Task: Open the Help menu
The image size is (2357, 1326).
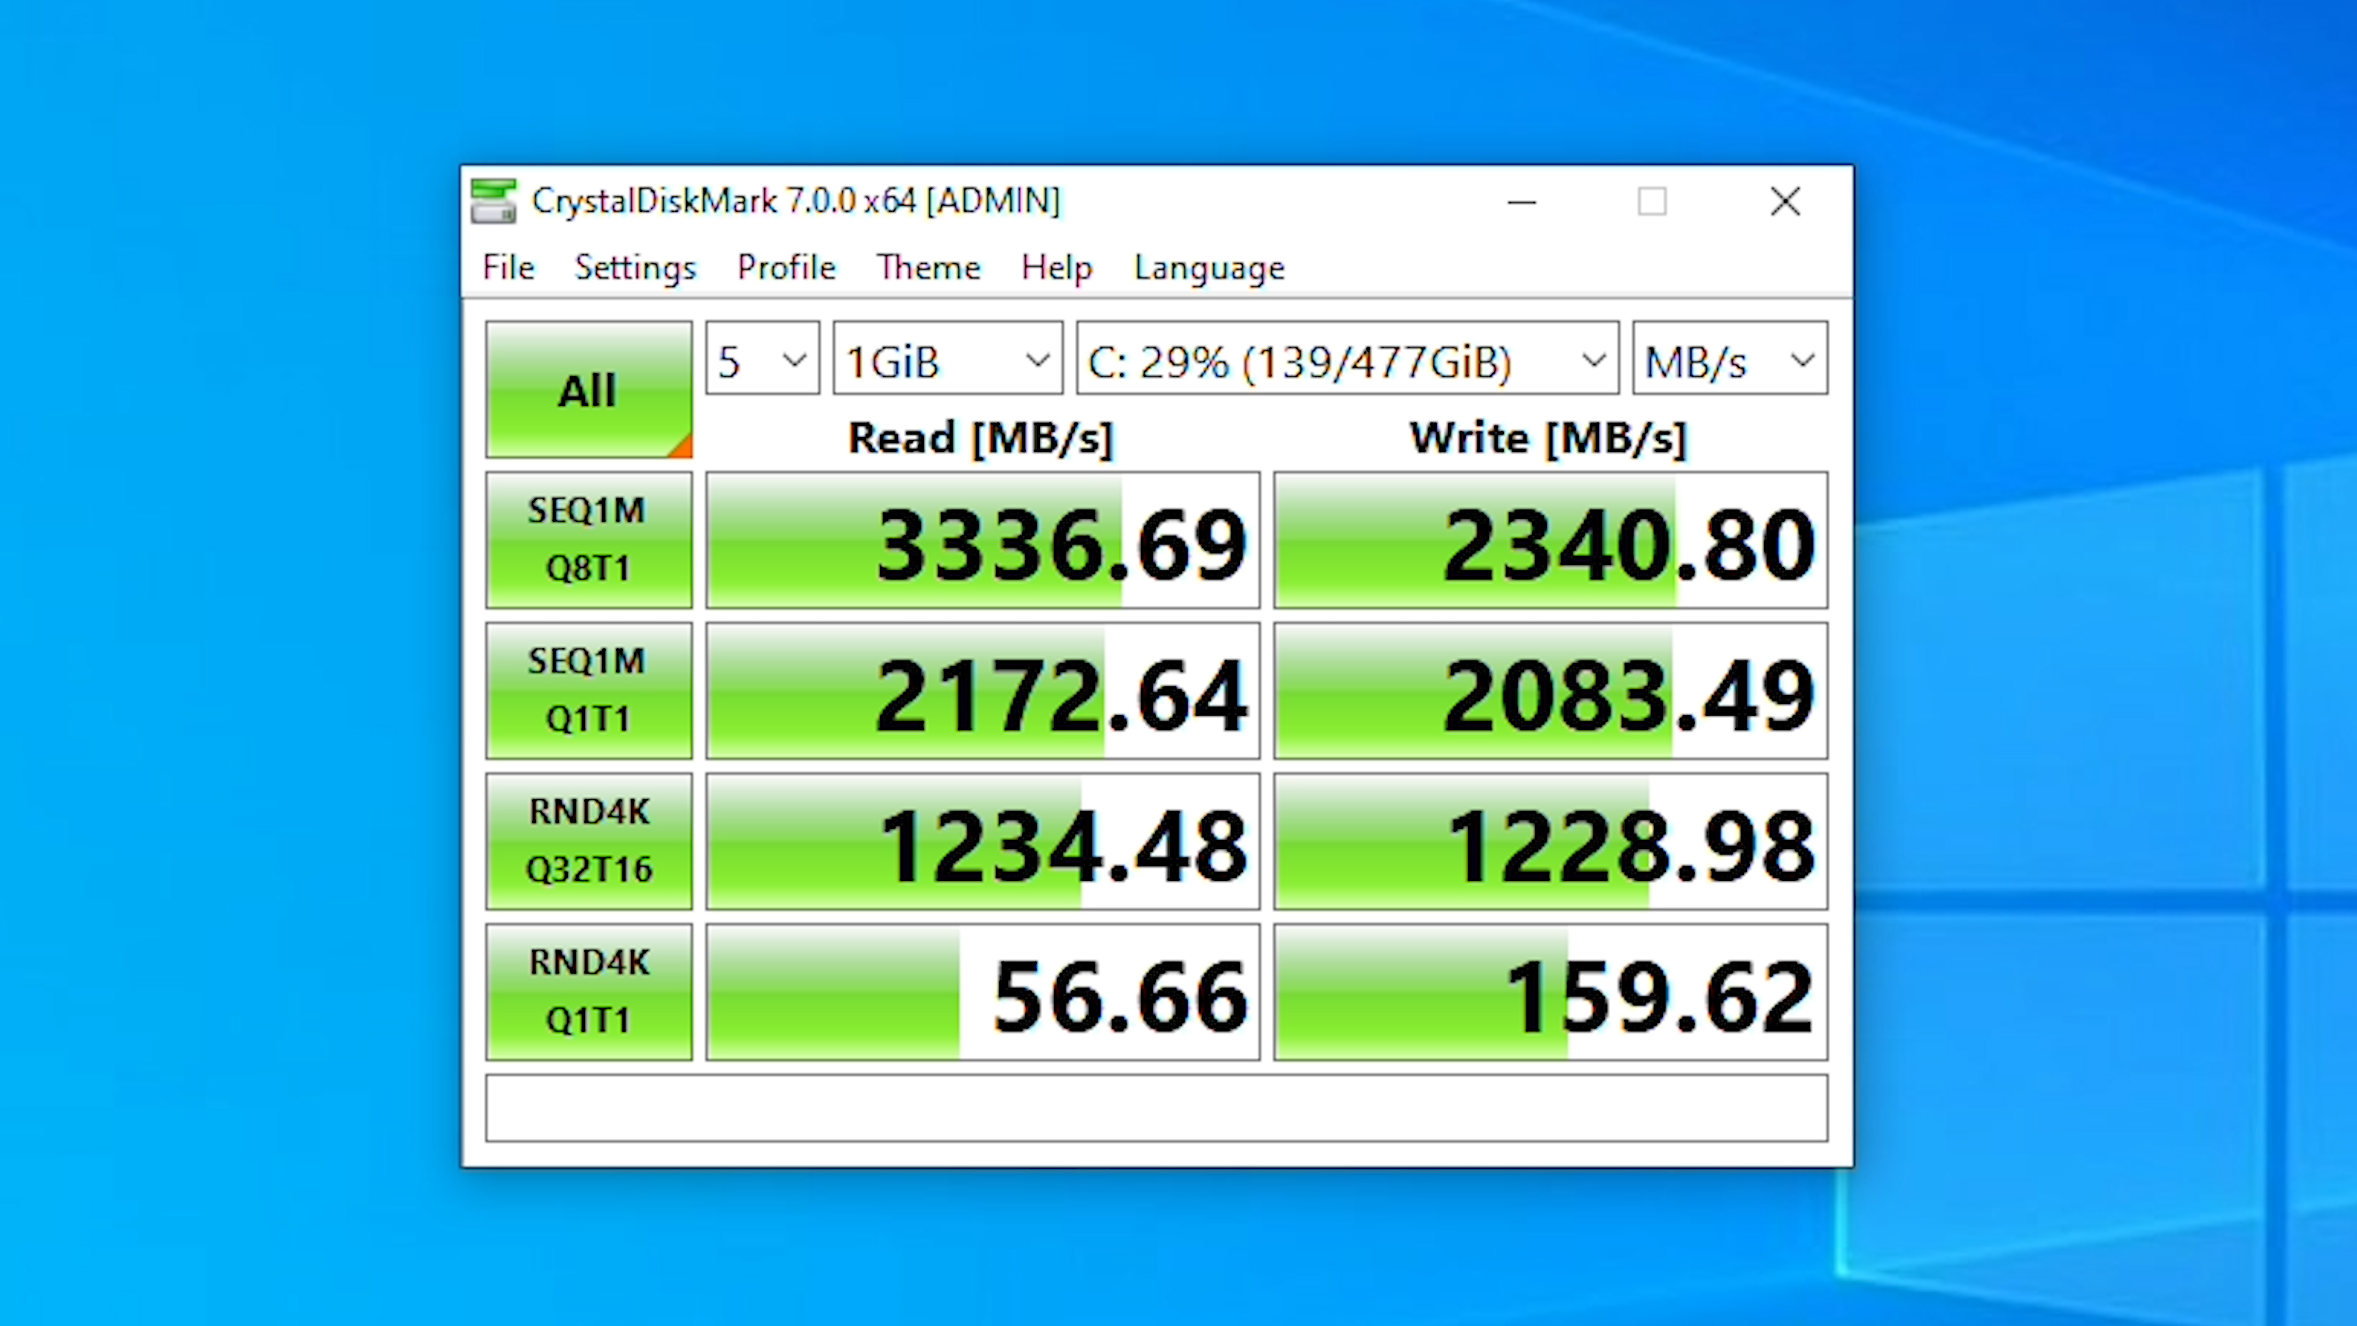Action: click(1057, 267)
